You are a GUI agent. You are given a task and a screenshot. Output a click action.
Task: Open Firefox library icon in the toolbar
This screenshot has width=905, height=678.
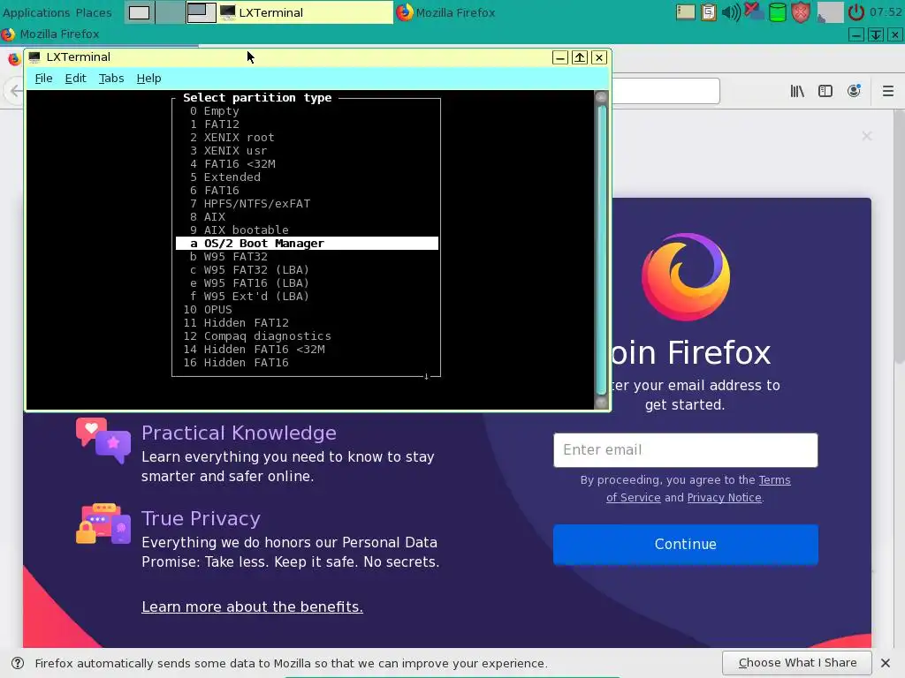pos(798,91)
